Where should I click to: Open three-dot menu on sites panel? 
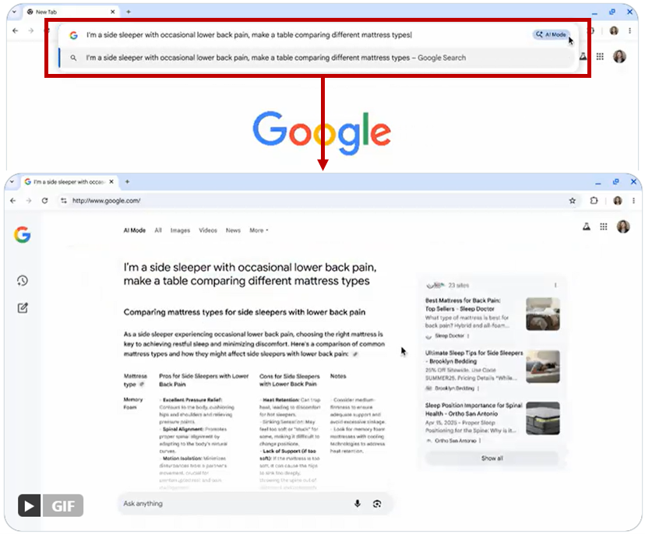click(x=555, y=283)
